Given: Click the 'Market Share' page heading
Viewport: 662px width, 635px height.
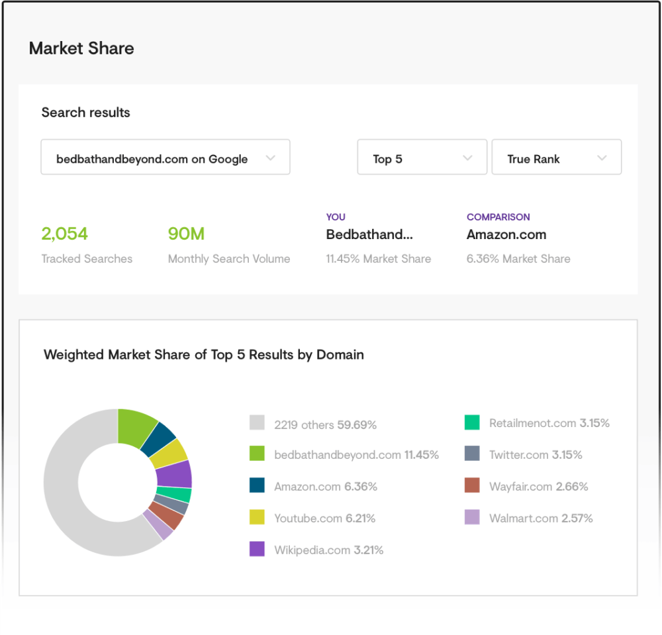Looking at the screenshot, I should (81, 48).
